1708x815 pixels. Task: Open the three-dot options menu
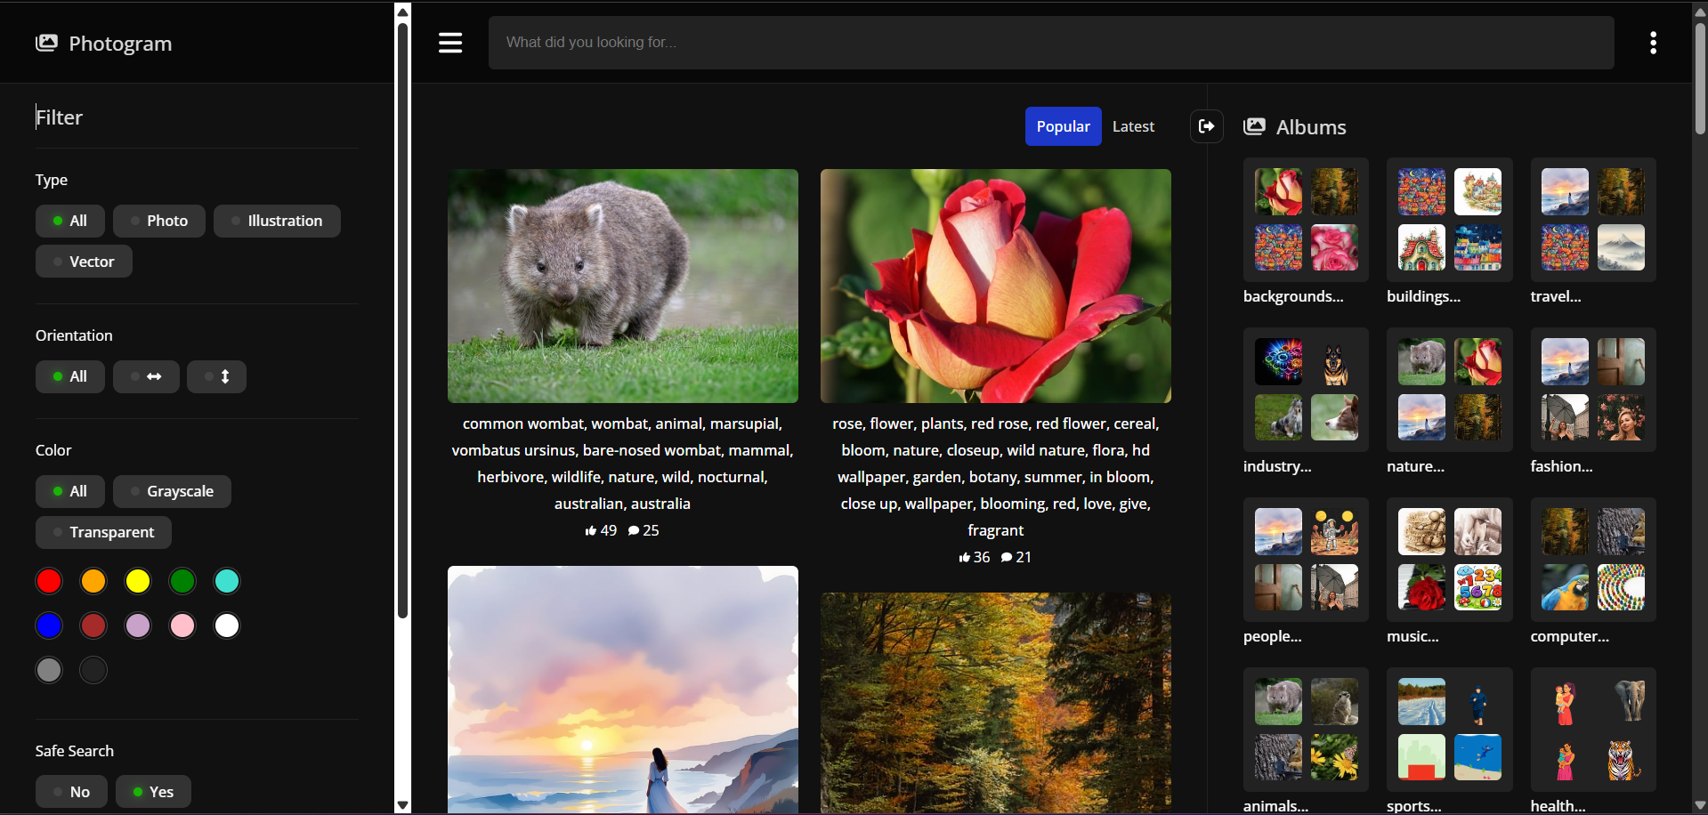click(1653, 43)
